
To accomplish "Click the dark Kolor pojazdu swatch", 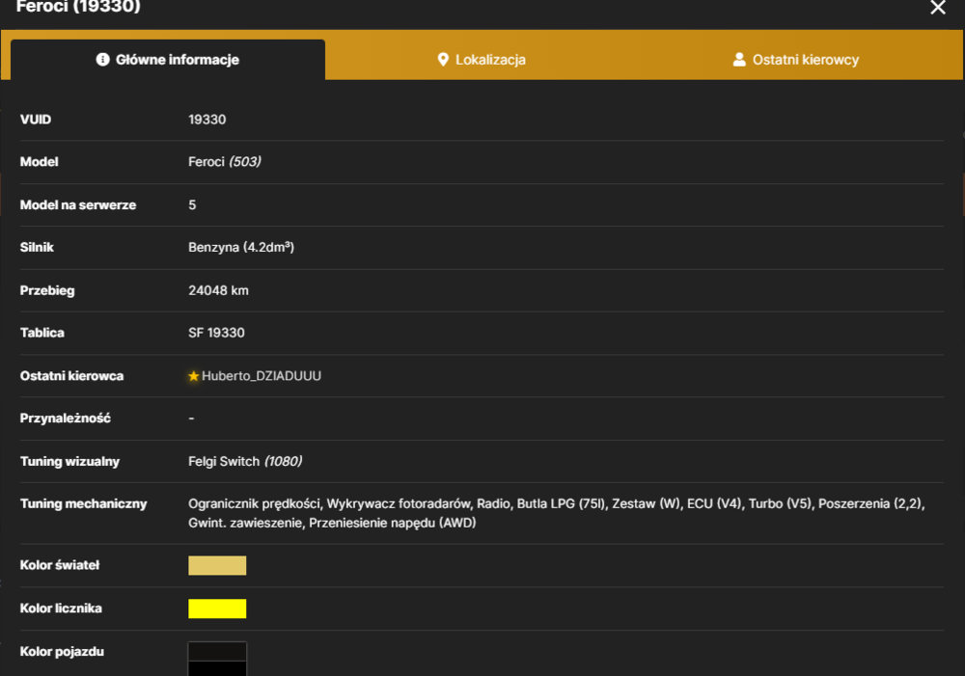I will pos(217,659).
